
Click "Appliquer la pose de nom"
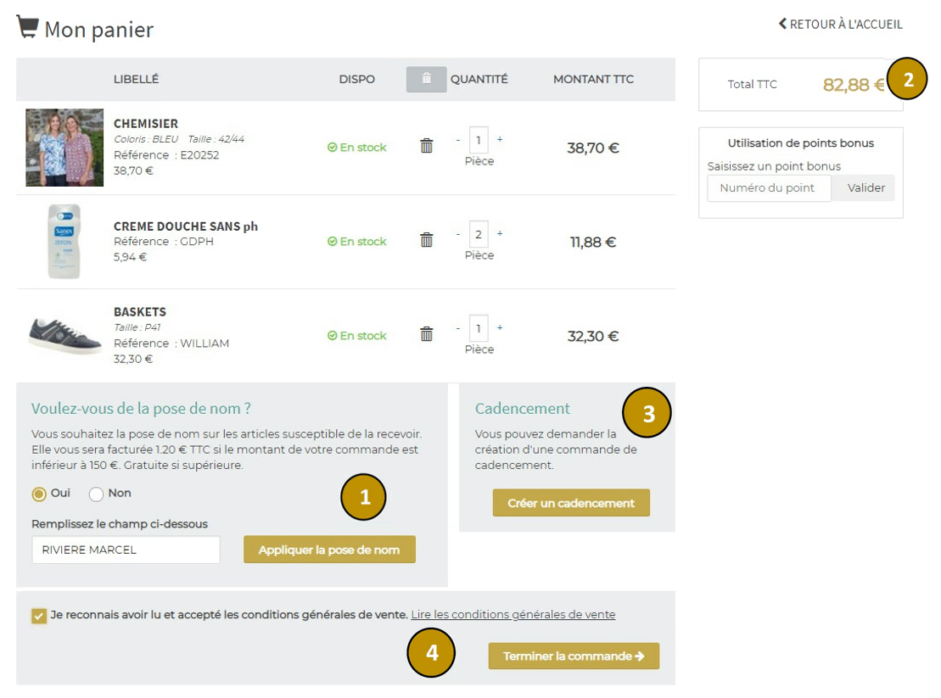(329, 549)
